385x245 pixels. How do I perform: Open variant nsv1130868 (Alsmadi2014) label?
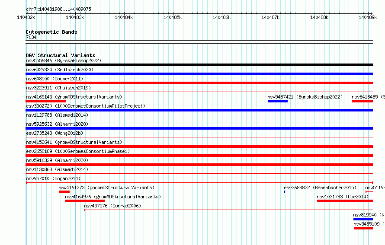(57, 169)
